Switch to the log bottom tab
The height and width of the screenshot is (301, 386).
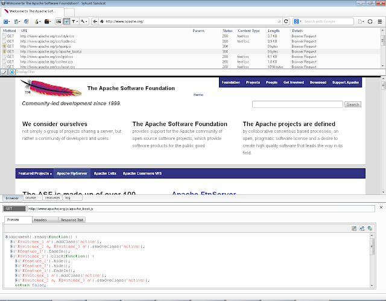(x=72, y=198)
